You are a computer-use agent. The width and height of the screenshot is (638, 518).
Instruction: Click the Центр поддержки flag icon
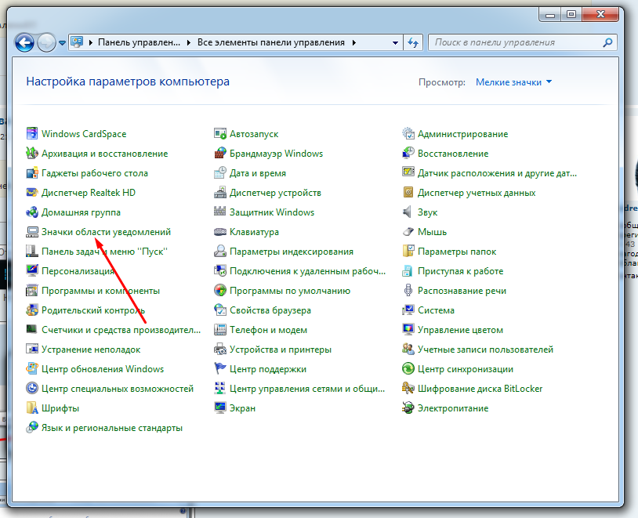(x=220, y=368)
